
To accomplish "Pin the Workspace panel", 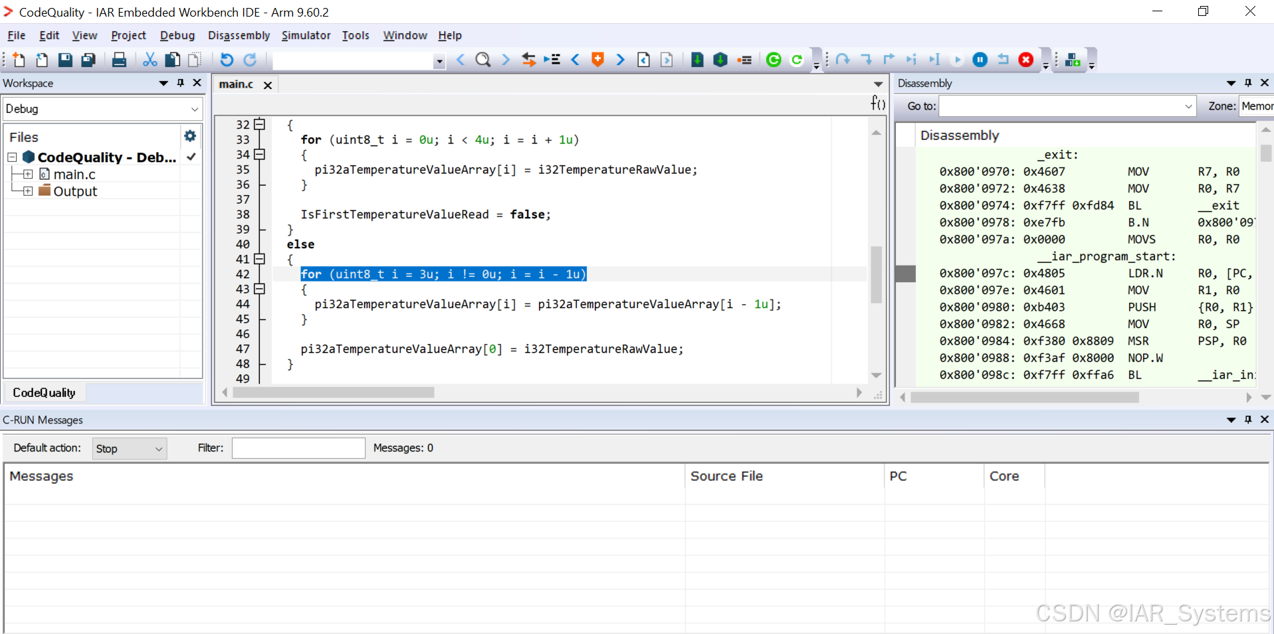I will [x=181, y=83].
